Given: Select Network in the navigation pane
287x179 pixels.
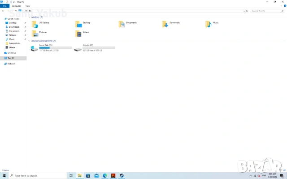Looking at the screenshot, I should pyautogui.click(x=11, y=64).
